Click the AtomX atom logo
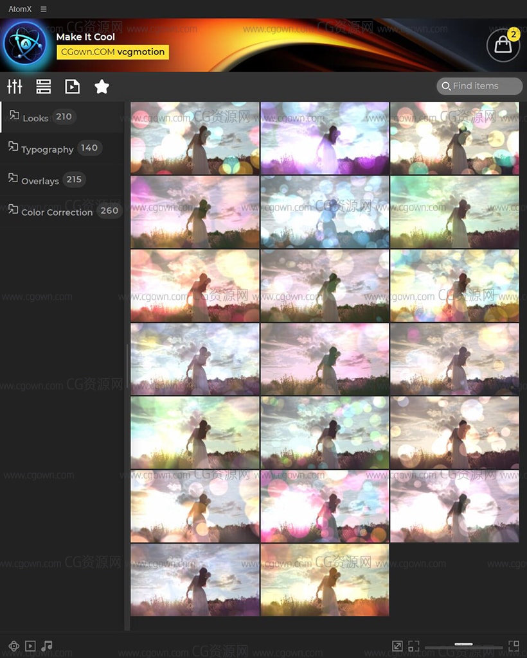The image size is (527, 658). tap(25, 44)
